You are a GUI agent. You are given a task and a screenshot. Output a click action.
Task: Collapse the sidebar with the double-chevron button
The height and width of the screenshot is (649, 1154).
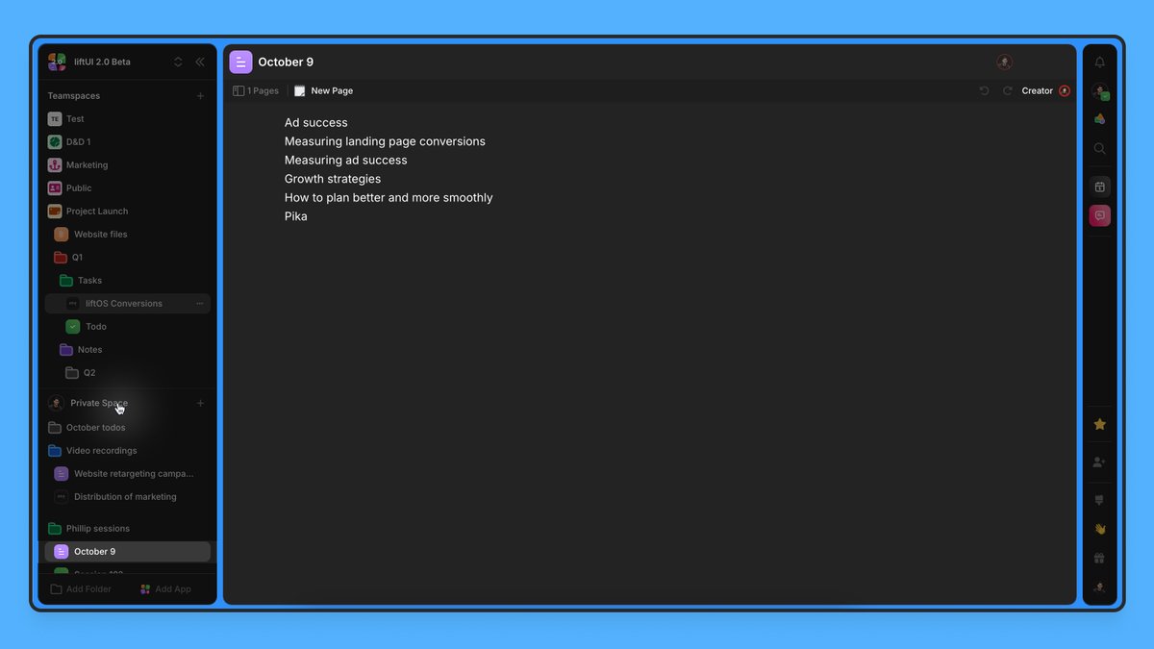(x=200, y=62)
